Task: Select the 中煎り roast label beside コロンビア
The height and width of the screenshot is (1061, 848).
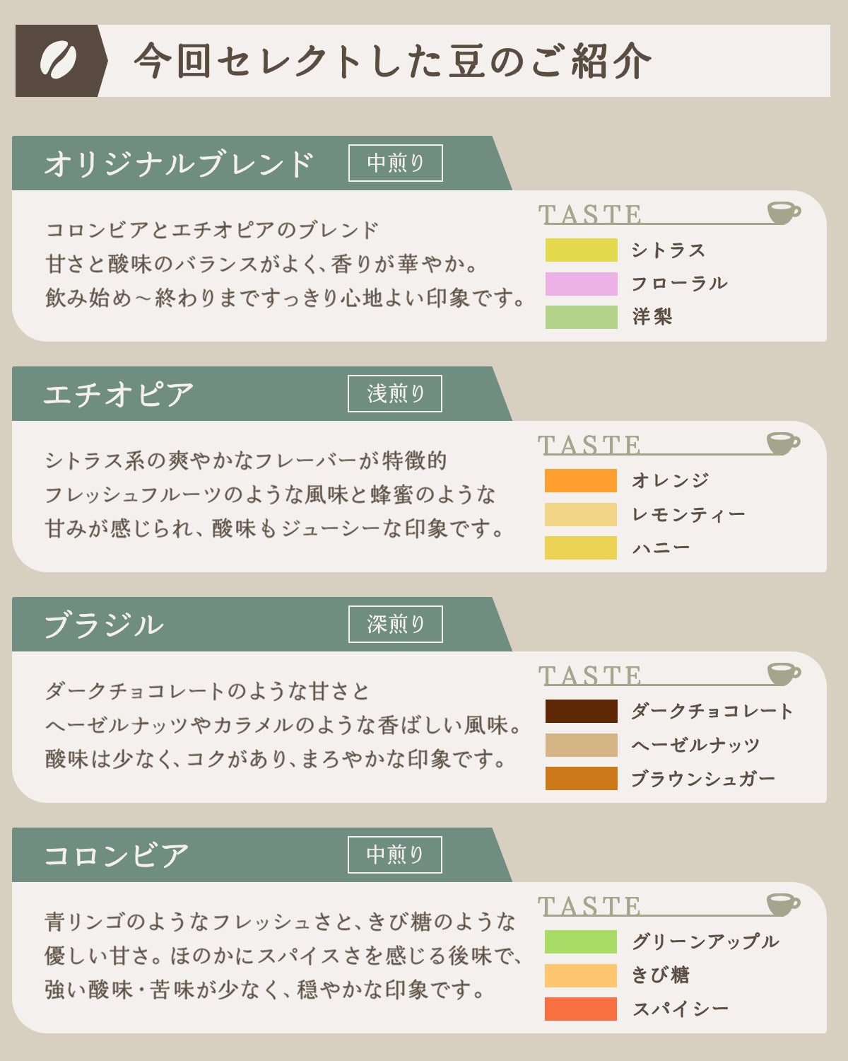Action: point(395,855)
